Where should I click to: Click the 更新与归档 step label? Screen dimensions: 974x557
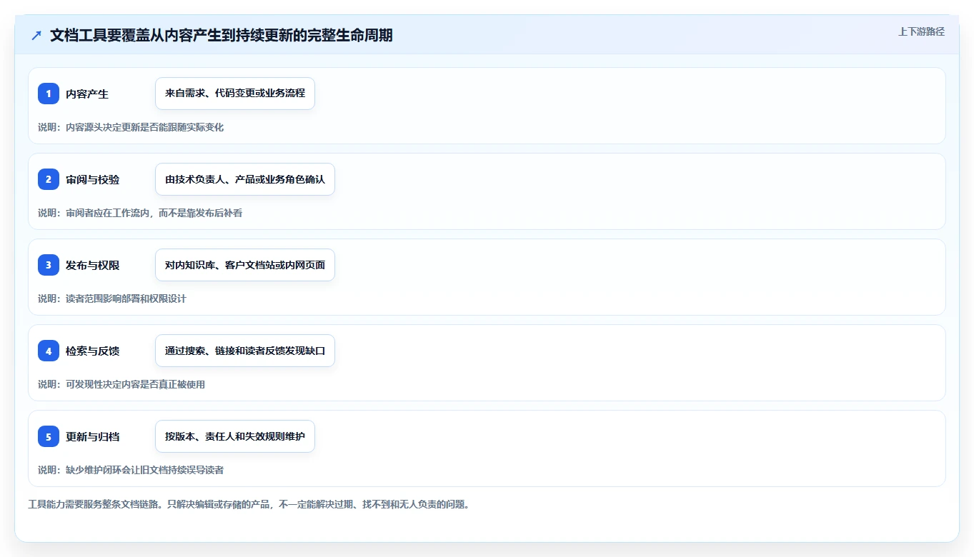pos(93,436)
